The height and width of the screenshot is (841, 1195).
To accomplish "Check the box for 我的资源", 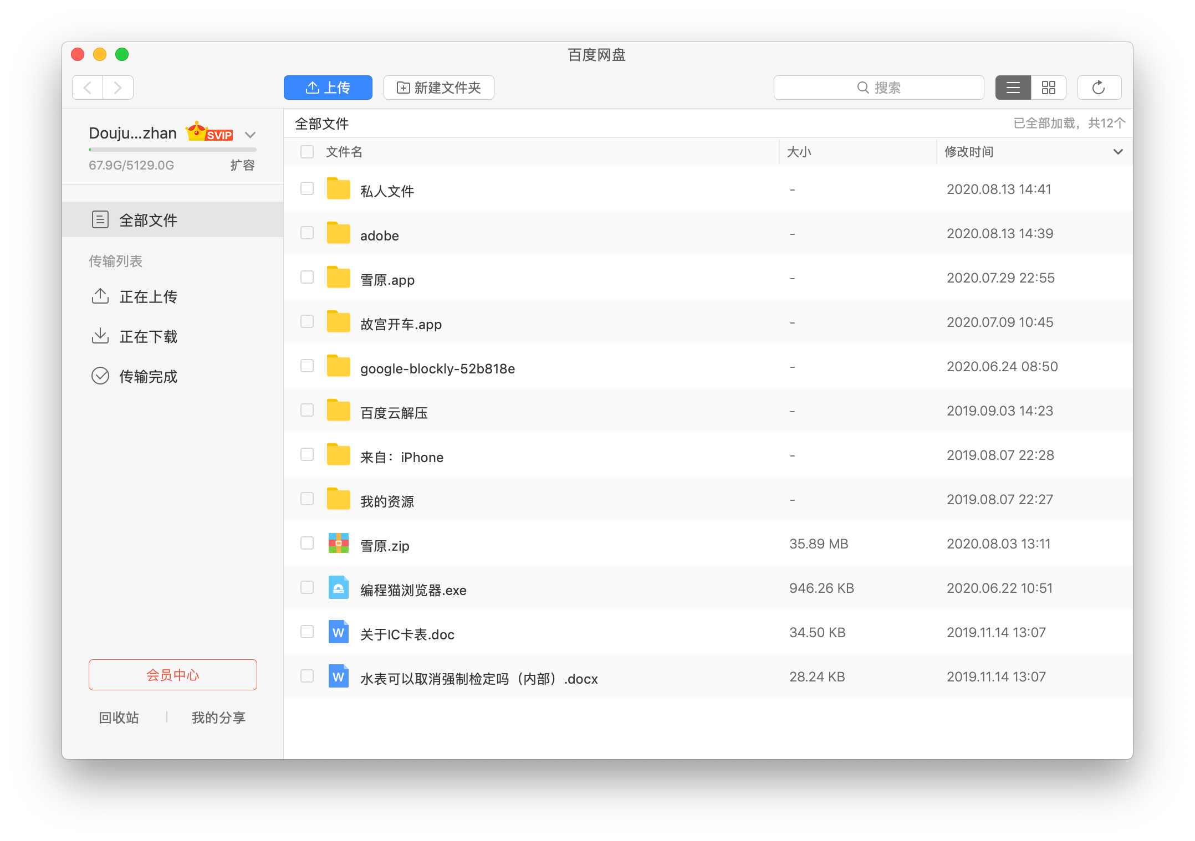I will point(307,499).
